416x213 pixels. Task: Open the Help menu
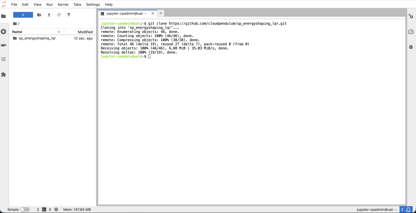[109, 5]
